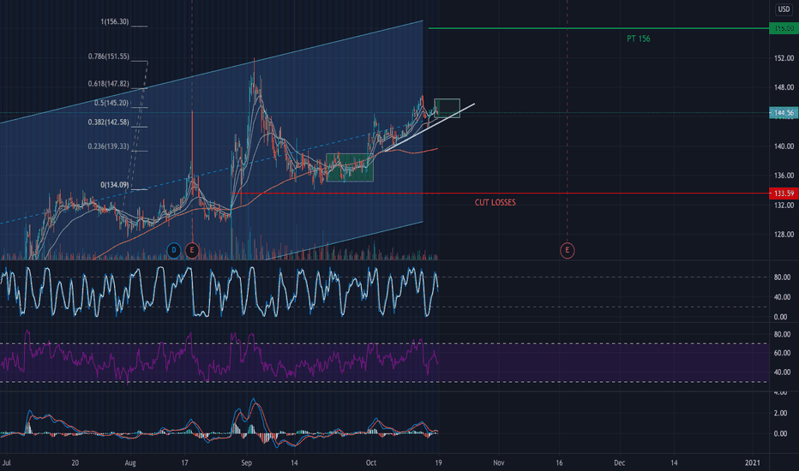This screenshot has height=471, width=799.
Task: Click 60.00 on the RSI pane scale
Action: 782,353
